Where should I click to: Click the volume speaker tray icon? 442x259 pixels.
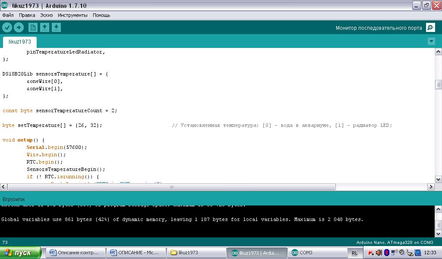(379, 253)
